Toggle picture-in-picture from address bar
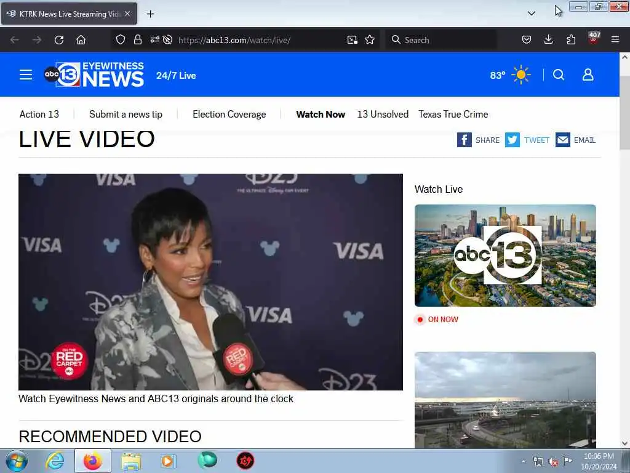This screenshot has width=630, height=473. click(x=353, y=40)
